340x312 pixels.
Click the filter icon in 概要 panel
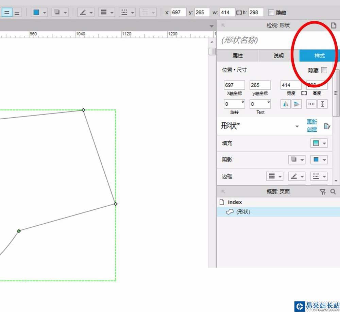point(322,192)
